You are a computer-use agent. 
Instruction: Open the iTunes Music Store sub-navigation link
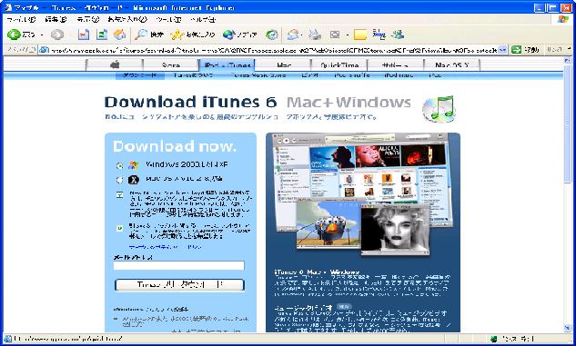click(x=258, y=75)
